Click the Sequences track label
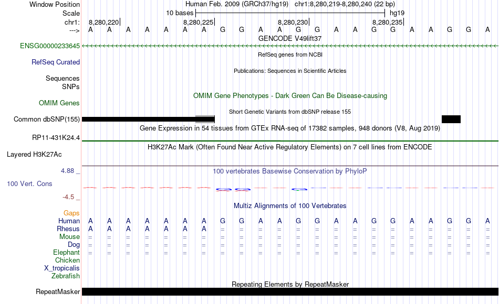Image resolution: width=499 pixels, height=304 pixels. (x=63, y=78)
